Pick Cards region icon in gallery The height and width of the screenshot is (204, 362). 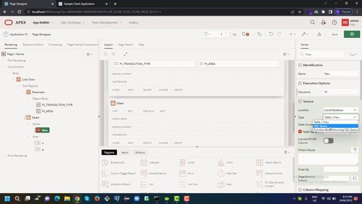182,163
